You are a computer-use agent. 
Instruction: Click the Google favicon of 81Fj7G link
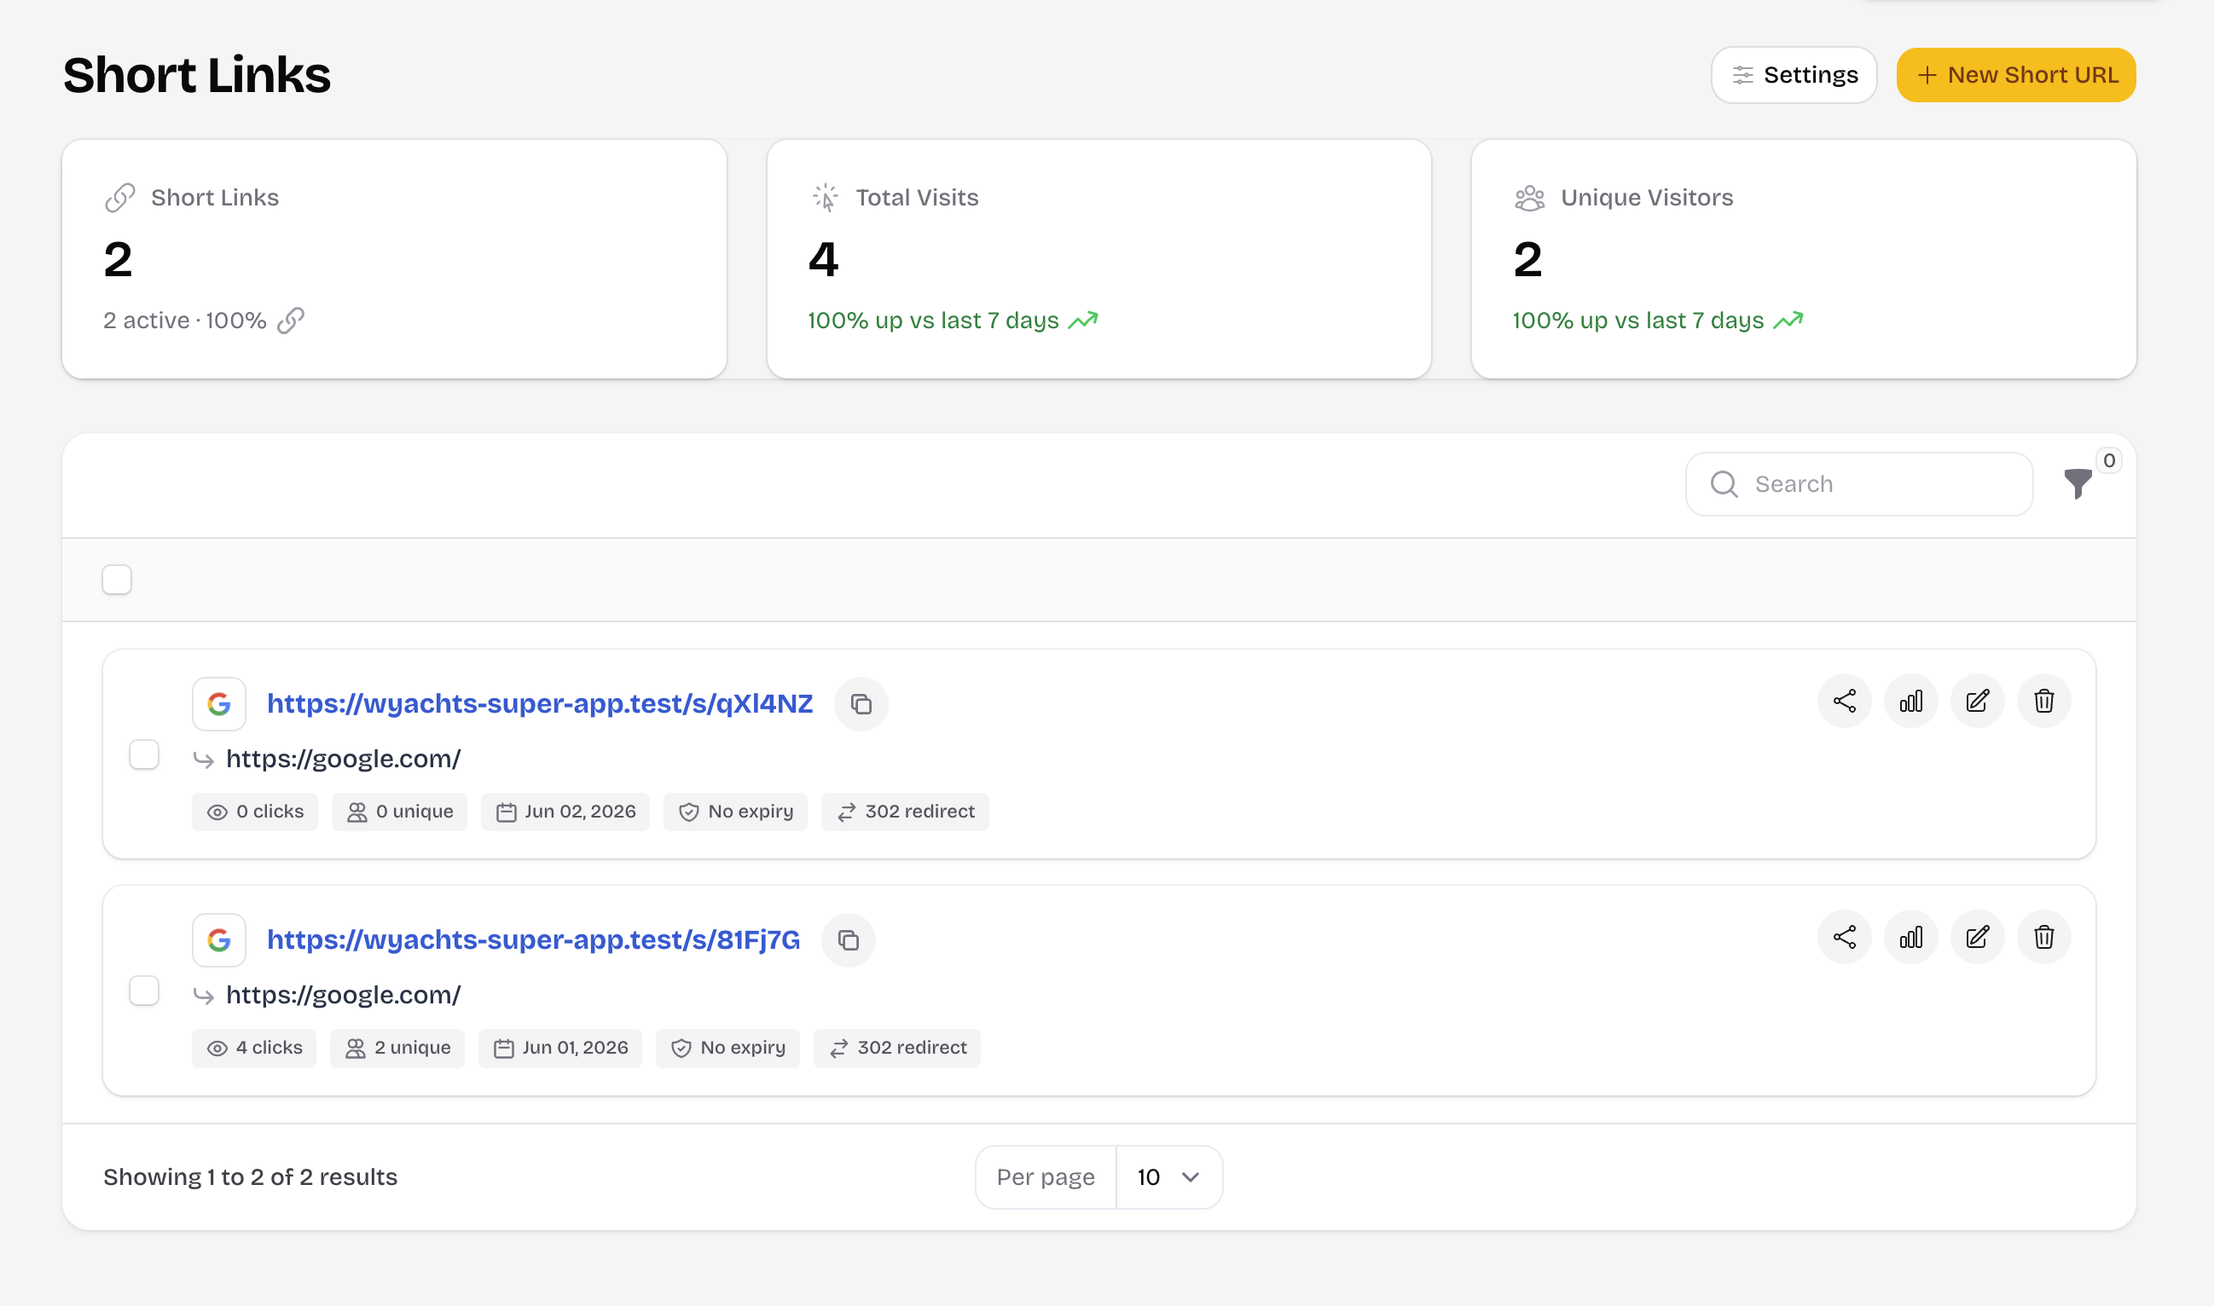tap(218, 940)
